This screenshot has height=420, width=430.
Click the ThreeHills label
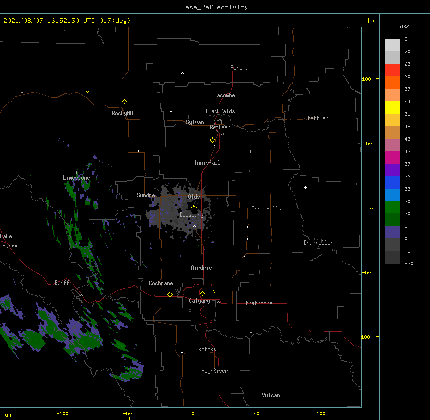[x=266, y=209]
